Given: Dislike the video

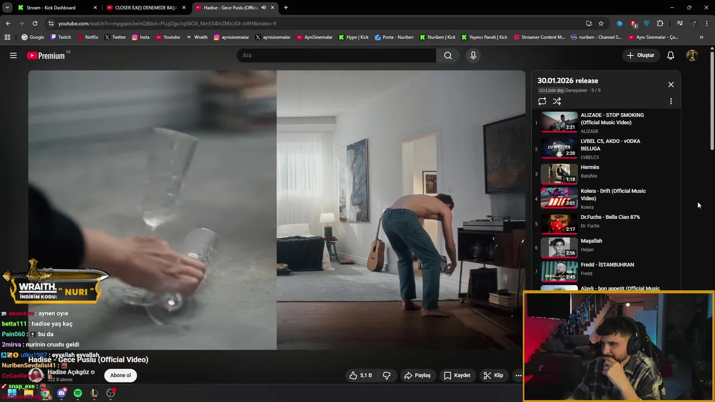Looking at the screenshot, I should (x=387, y=375).
